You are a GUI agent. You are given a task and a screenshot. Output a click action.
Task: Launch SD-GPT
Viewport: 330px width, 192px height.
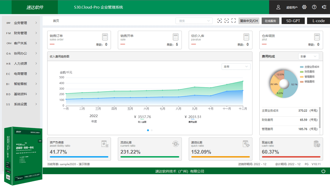[293, 21]
